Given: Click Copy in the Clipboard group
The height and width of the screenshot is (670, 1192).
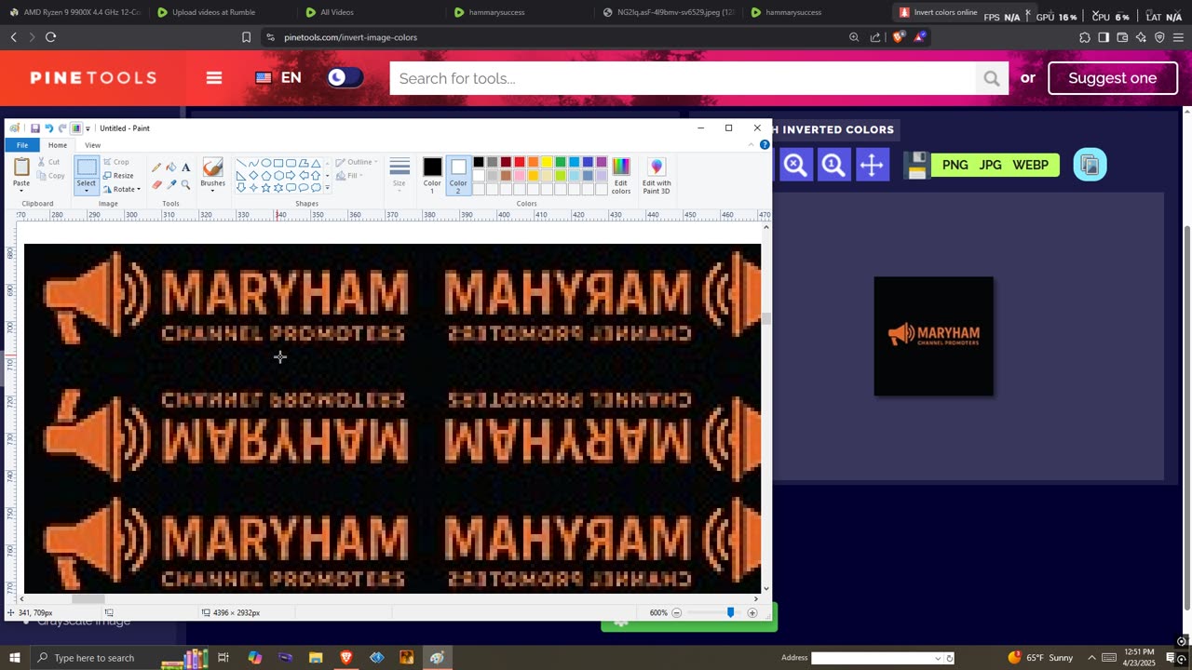Looking at the screenshot, I should (x=51, y=175).
